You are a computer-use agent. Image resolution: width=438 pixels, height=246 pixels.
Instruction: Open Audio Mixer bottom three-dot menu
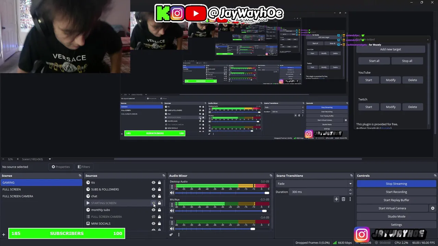(x=179, y=234)
